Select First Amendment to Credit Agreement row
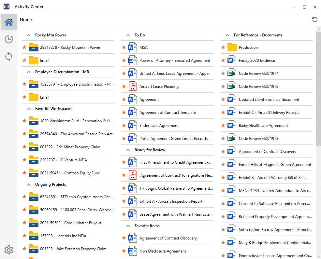 [x=167, y=162]
